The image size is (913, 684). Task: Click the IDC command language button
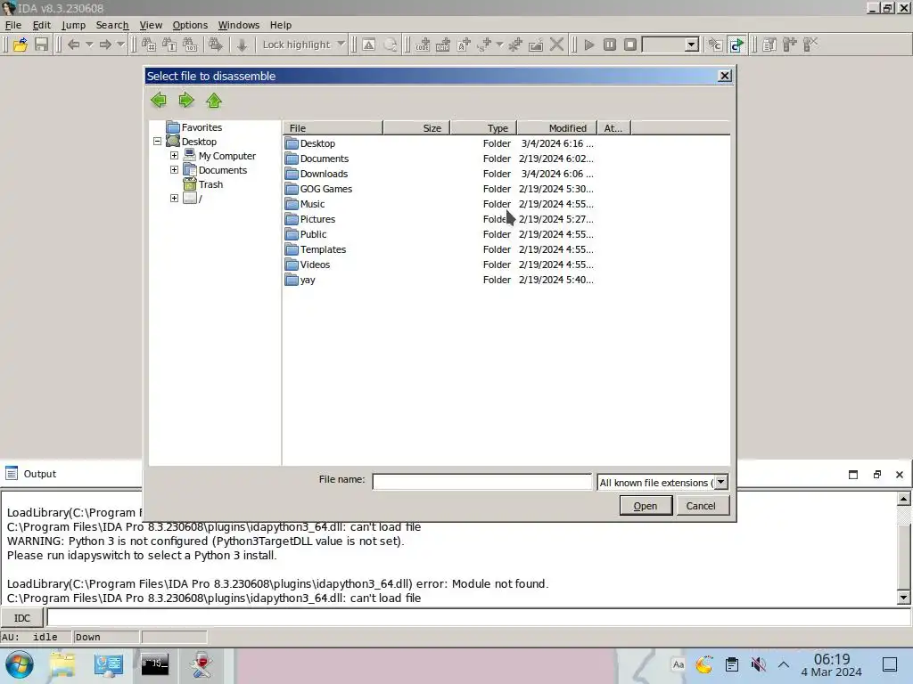click(22, 618)
